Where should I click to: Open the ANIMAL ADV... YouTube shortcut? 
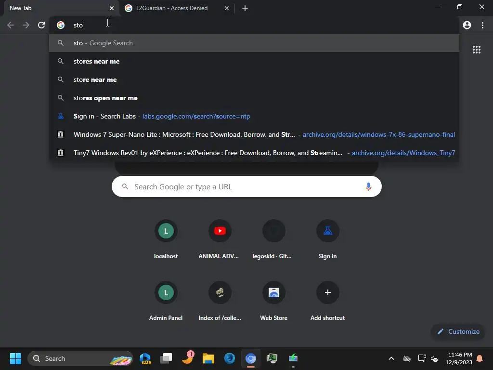[220, 240]
